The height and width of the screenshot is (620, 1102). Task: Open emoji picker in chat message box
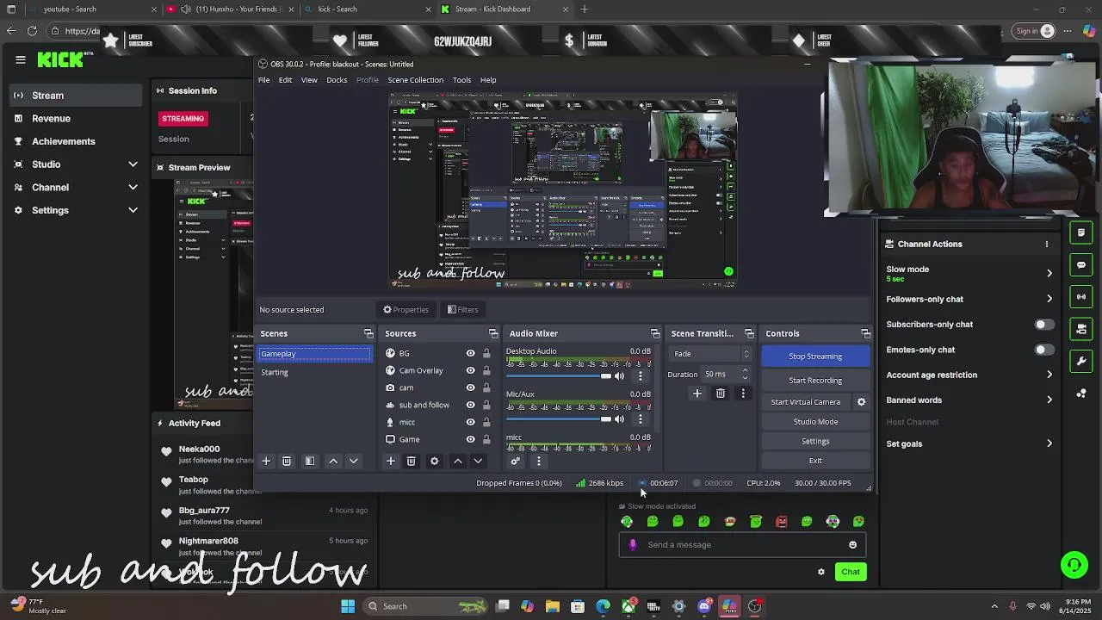tap(852, 544)
